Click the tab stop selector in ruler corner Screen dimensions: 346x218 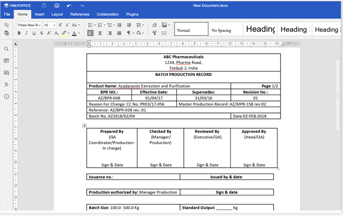(16, 44)
